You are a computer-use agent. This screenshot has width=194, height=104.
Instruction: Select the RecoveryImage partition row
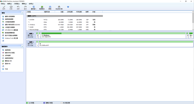(x=65, y=29)
